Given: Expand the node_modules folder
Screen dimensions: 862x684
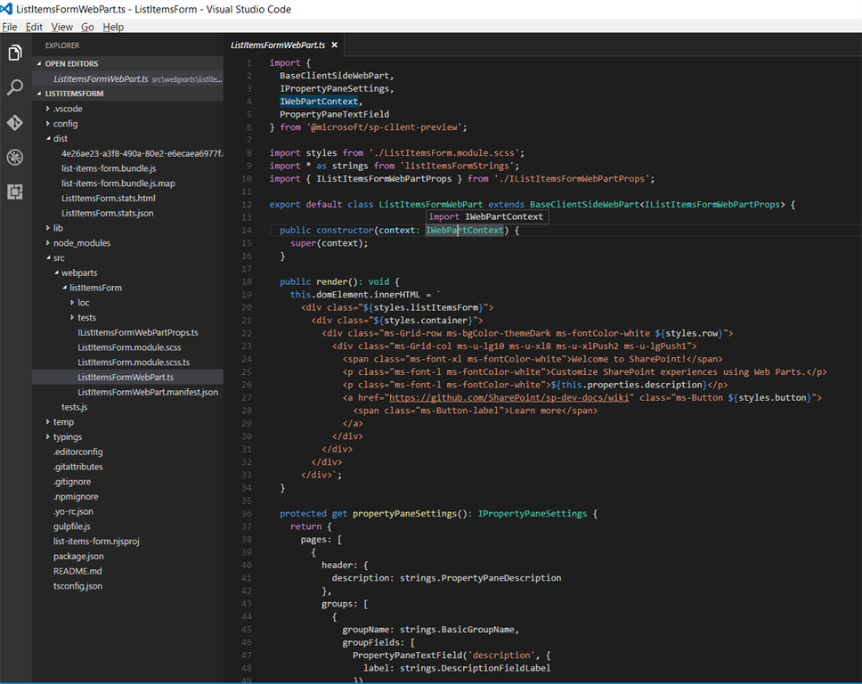Looking at the screenshot, I should (x=81, y=243).
